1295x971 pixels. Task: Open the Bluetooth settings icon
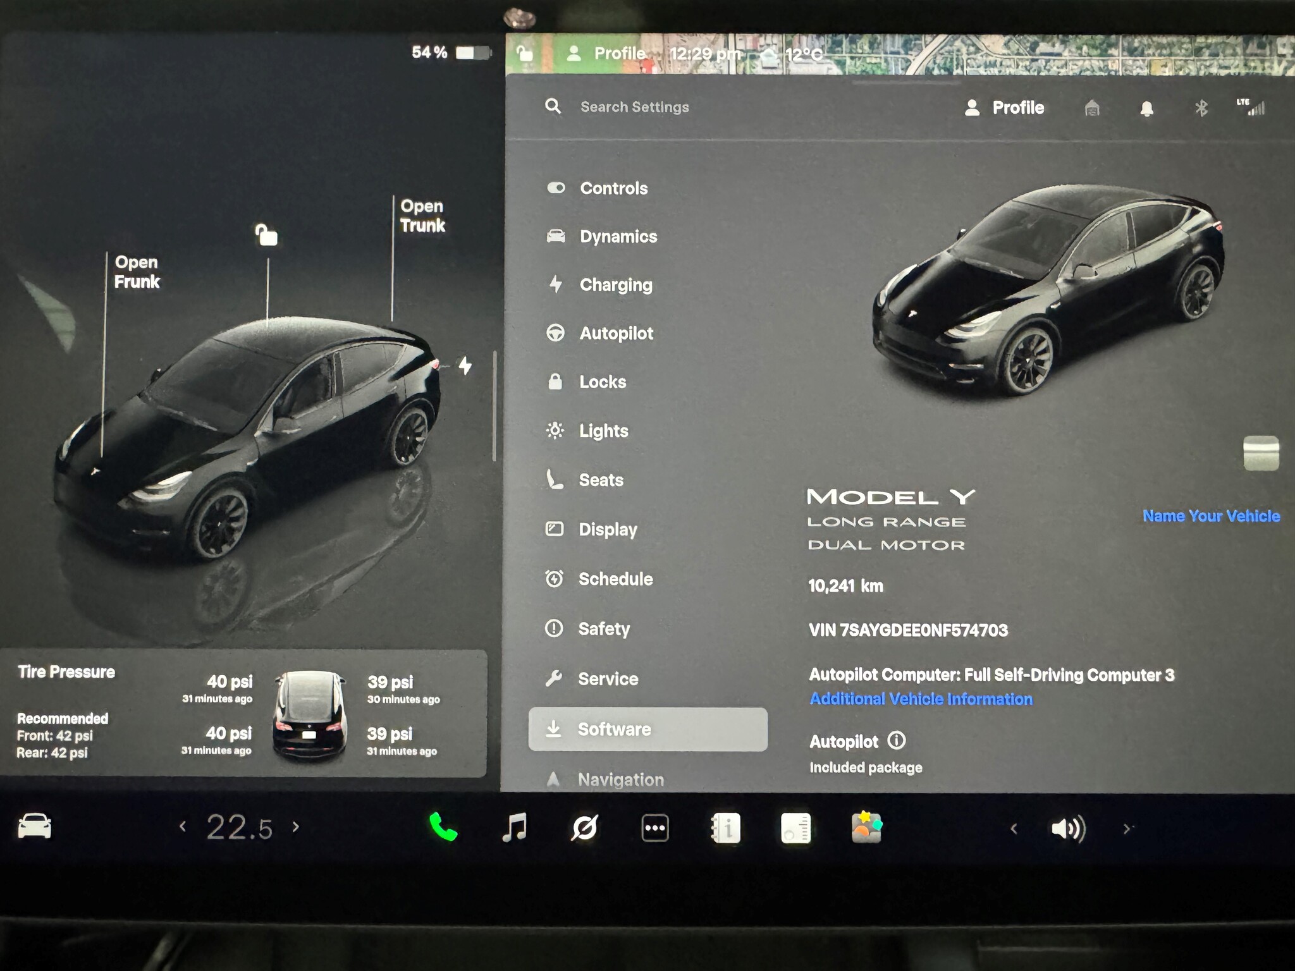[1201, 108]
